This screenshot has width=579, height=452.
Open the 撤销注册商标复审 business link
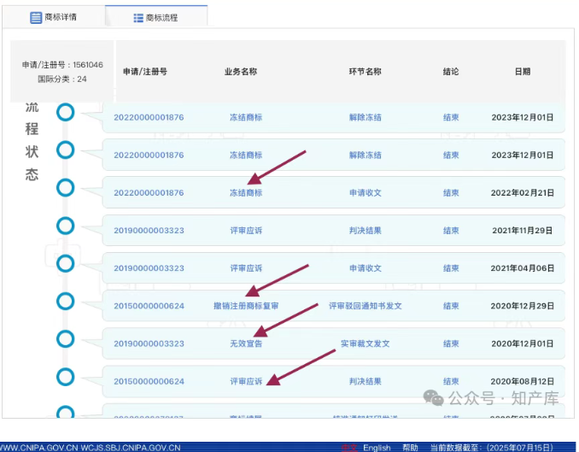tap(246, 306)
